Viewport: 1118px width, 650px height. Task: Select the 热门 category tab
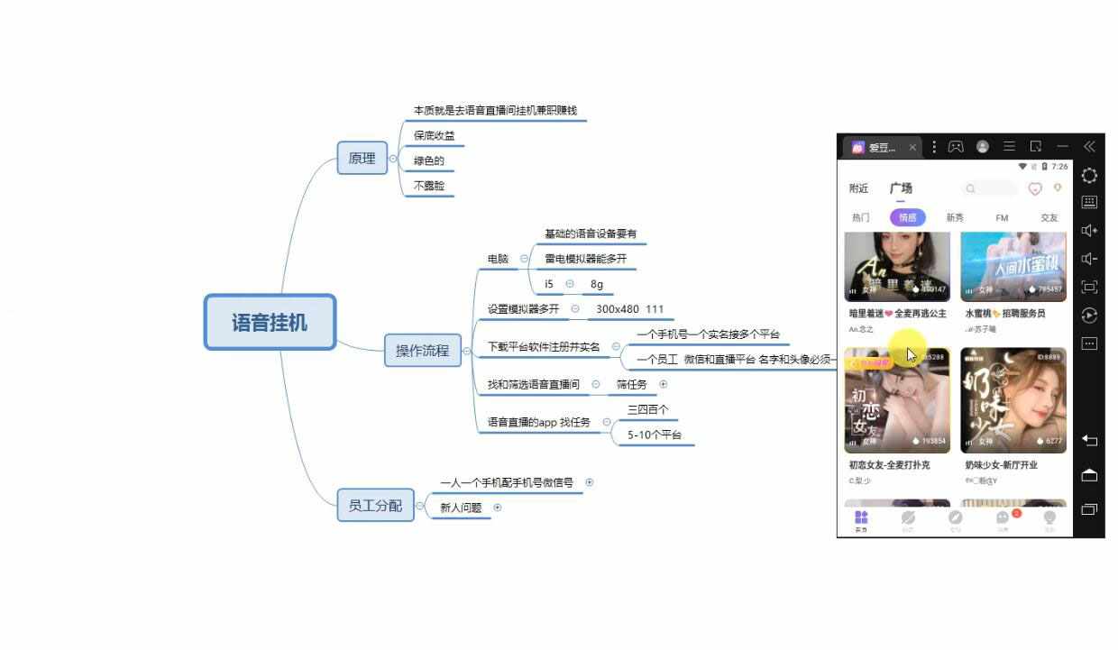[861, 217]
